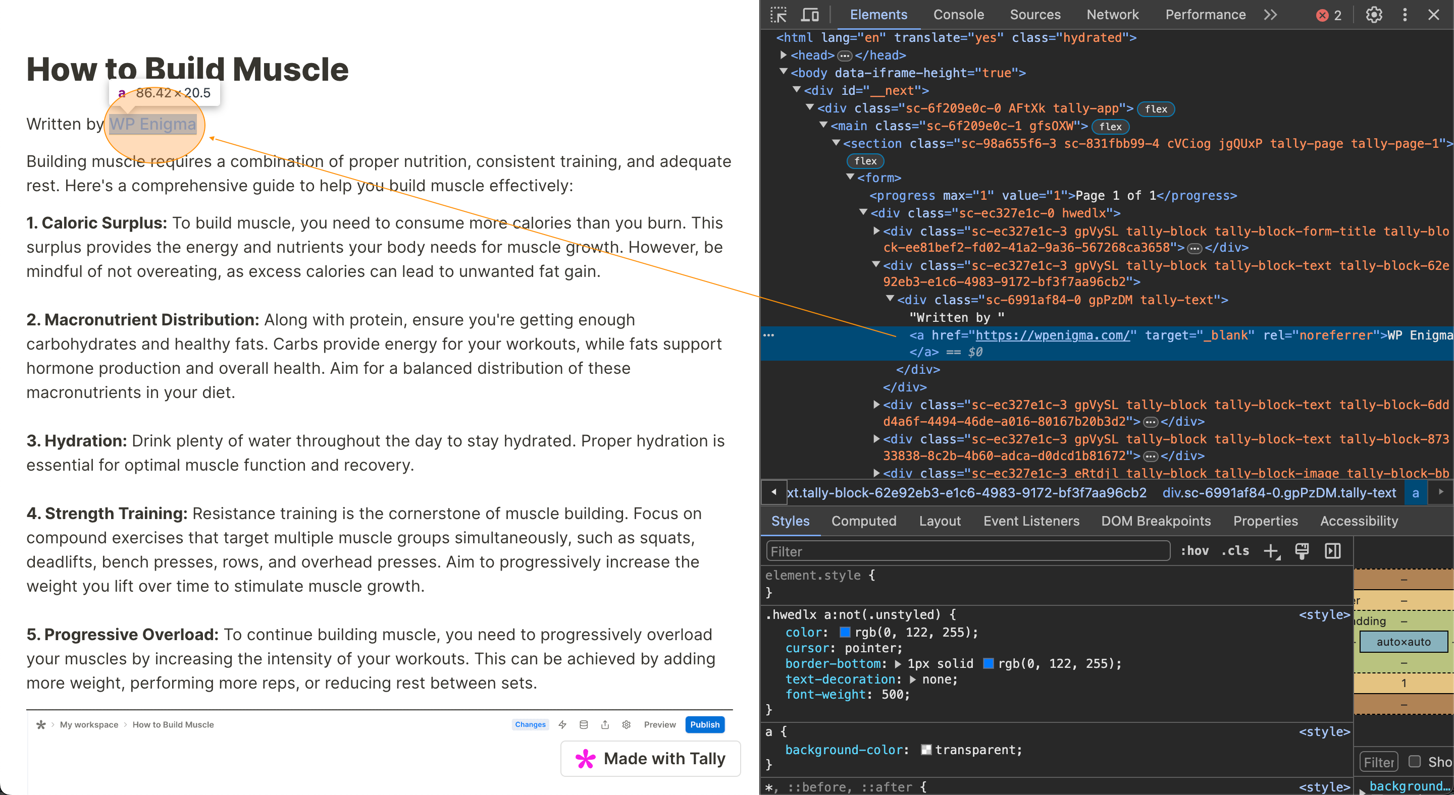1454x795 pixels.
Task: Check the Show all checkbox
Action: coord(1415,761)
